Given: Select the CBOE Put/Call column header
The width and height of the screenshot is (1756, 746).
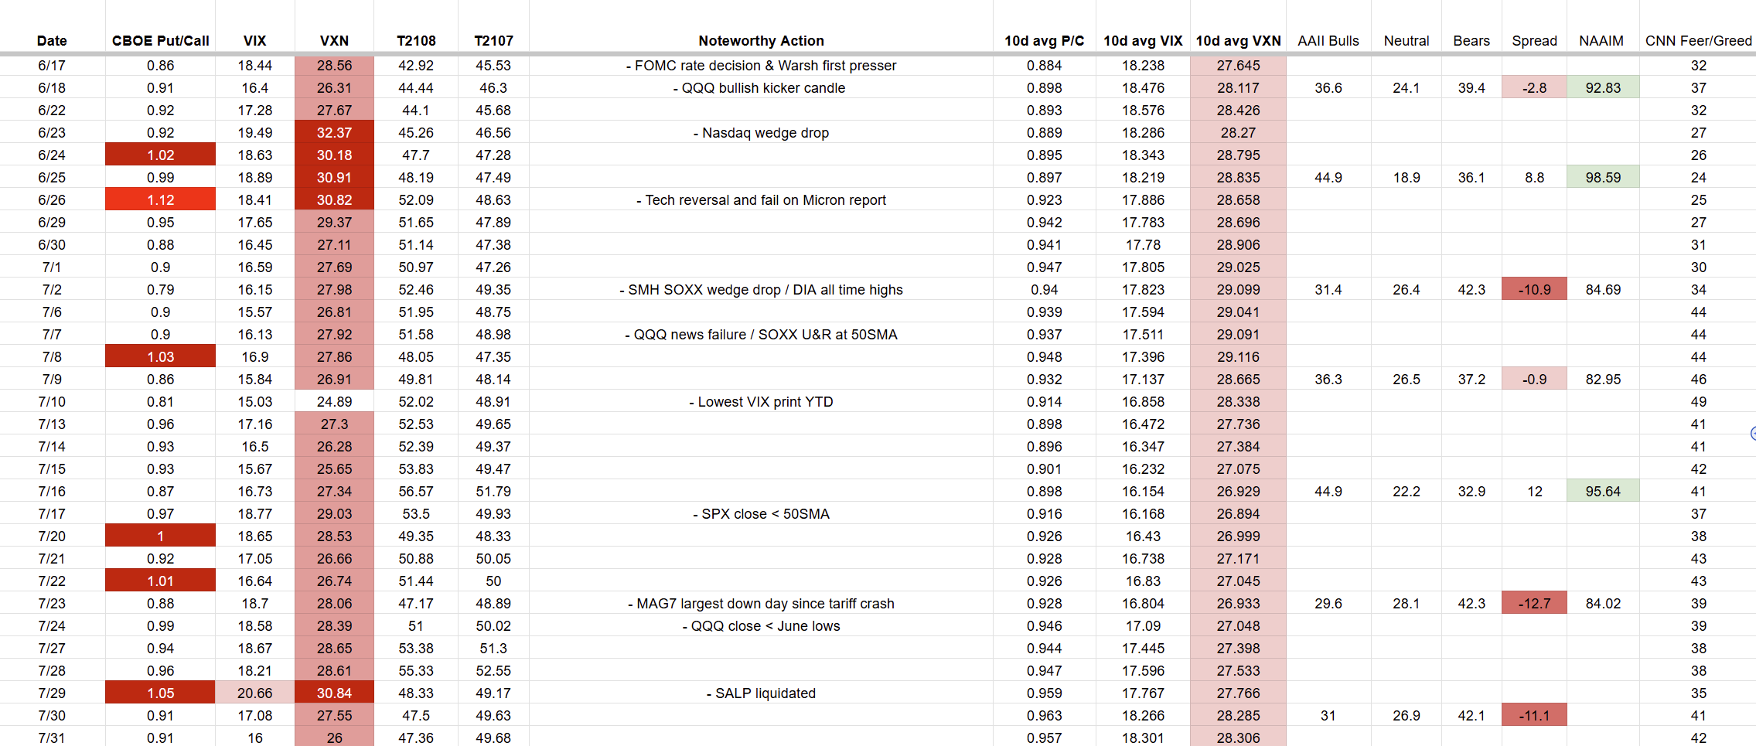Looking at the screenshot, I should 160,41.
